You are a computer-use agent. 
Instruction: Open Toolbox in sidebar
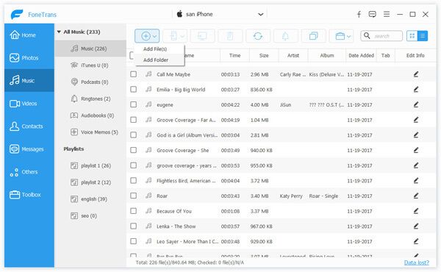click(x=29, y=194)
